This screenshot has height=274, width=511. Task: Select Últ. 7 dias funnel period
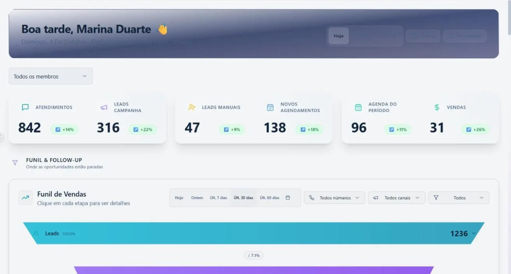218,198
